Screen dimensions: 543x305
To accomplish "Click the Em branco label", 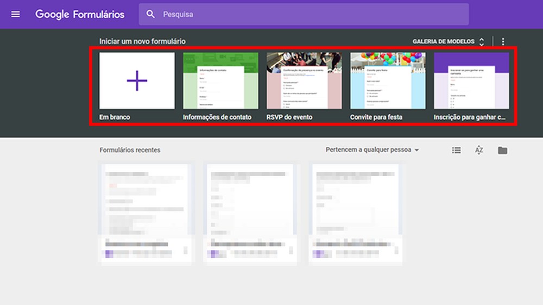I will coord(115,117).
